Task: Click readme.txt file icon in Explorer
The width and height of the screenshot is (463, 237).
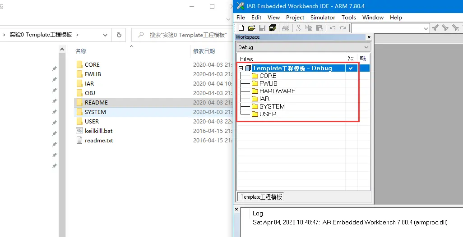Action: coord(79,140)
